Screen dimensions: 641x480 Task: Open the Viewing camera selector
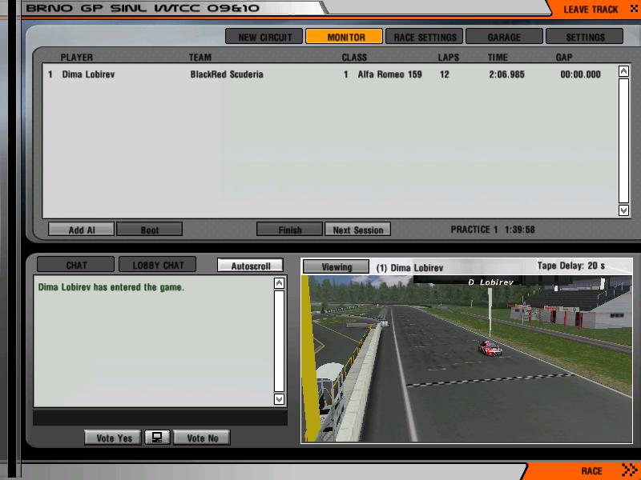point(336,267)
